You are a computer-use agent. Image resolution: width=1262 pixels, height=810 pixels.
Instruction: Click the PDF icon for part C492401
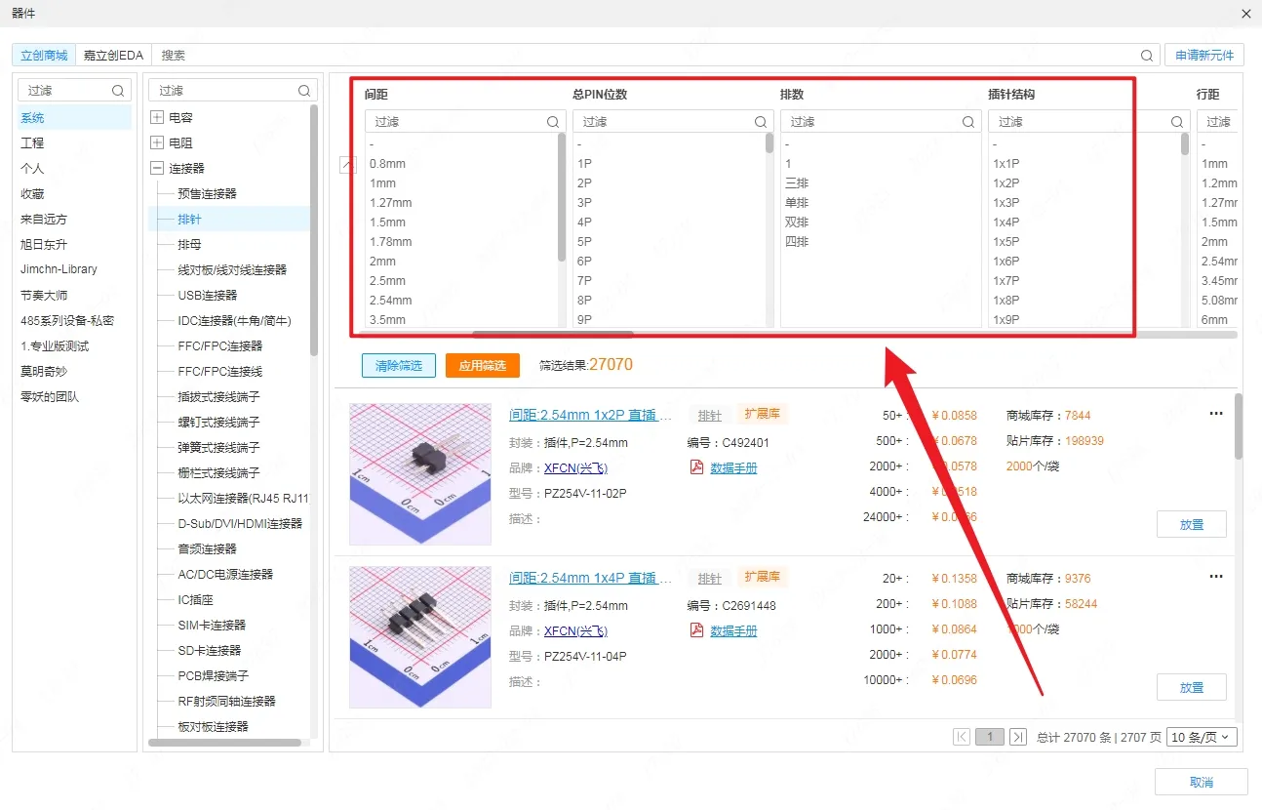pyautogui.click(x=696, y=467)
